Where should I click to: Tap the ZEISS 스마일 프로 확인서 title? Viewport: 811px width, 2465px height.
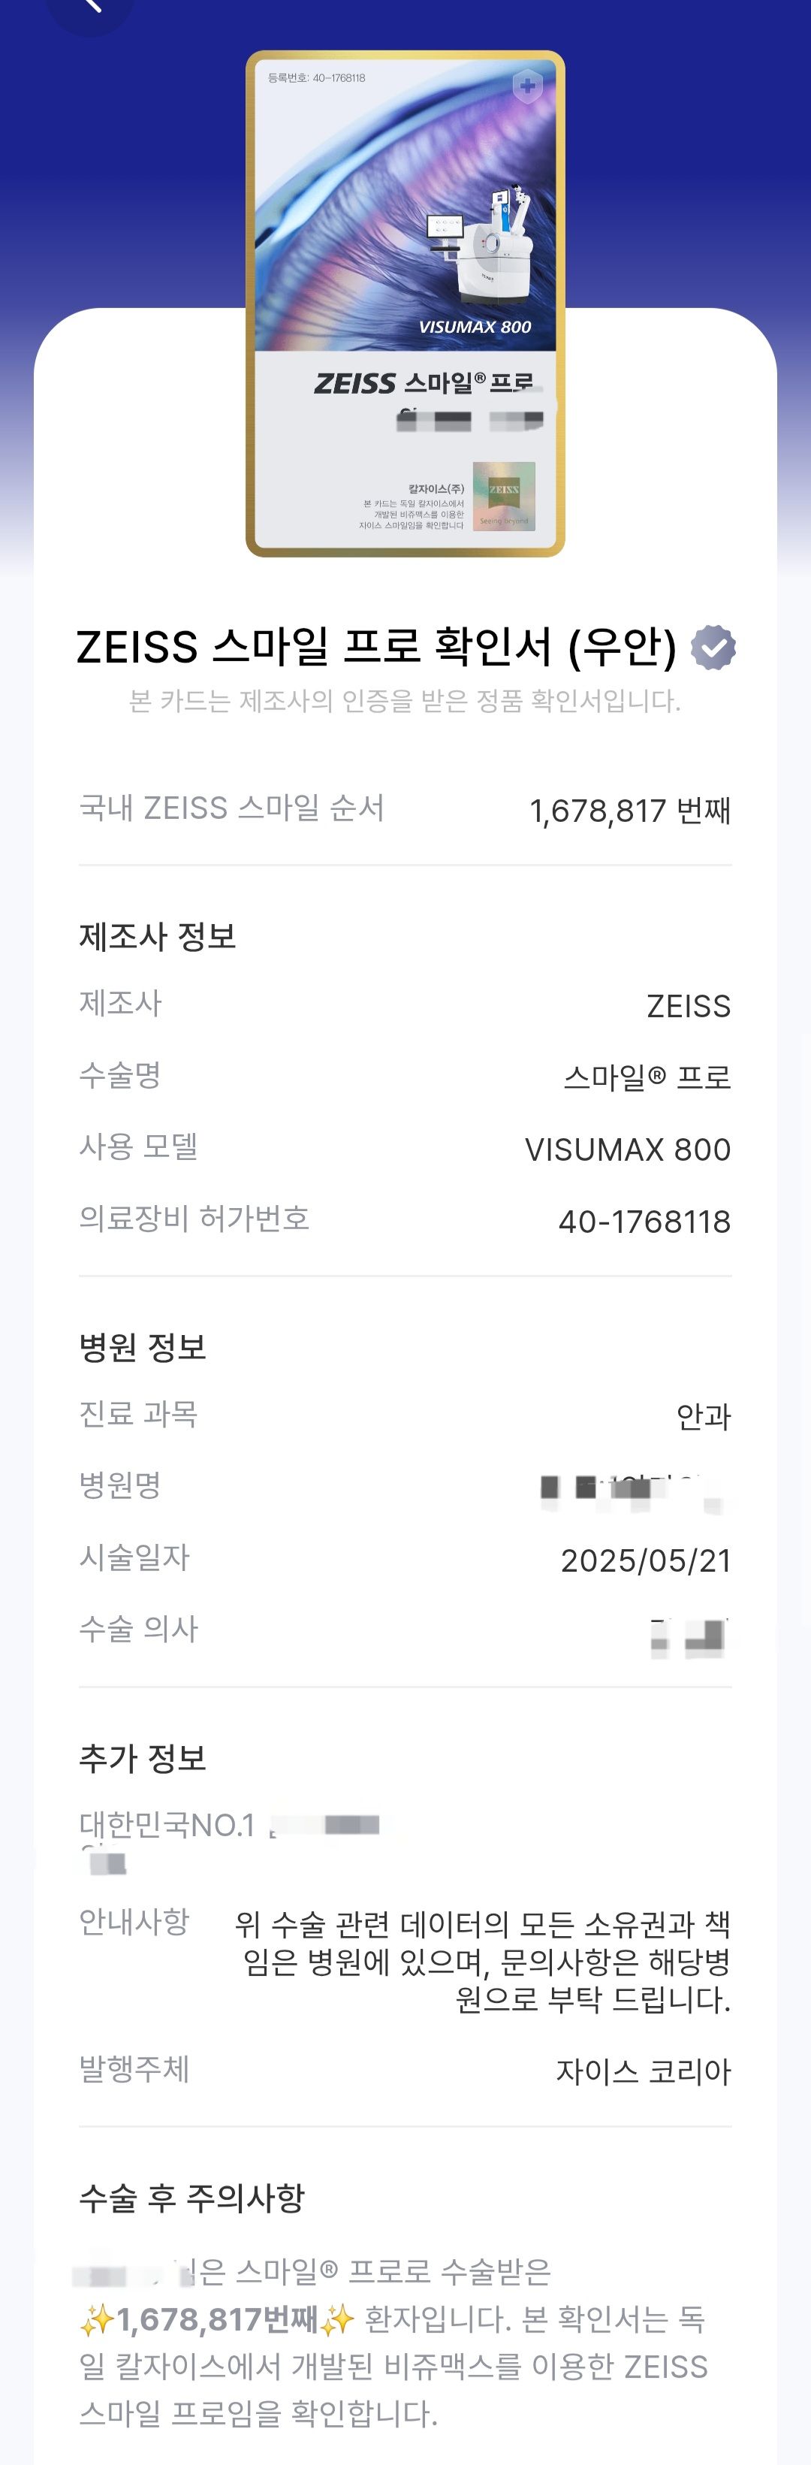377,647
